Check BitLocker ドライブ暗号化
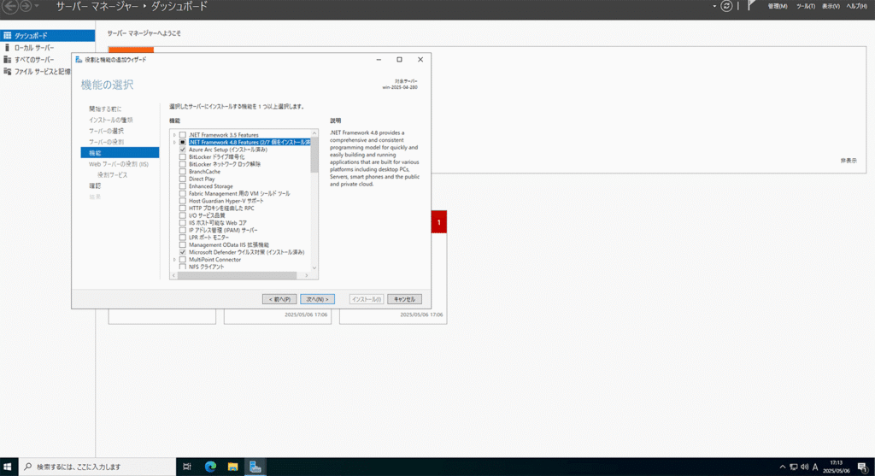Image resolution: width=875 pixels, height=476 pixels. tap(183, 156)
